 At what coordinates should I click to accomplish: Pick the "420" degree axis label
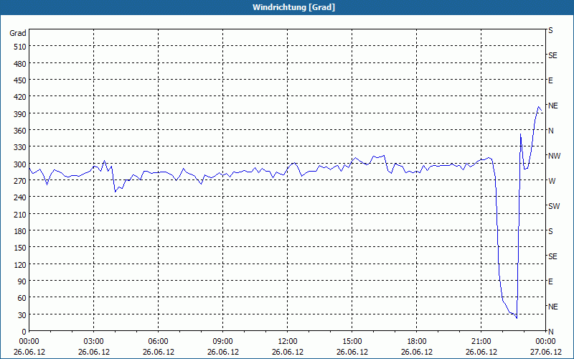[21, 97]
